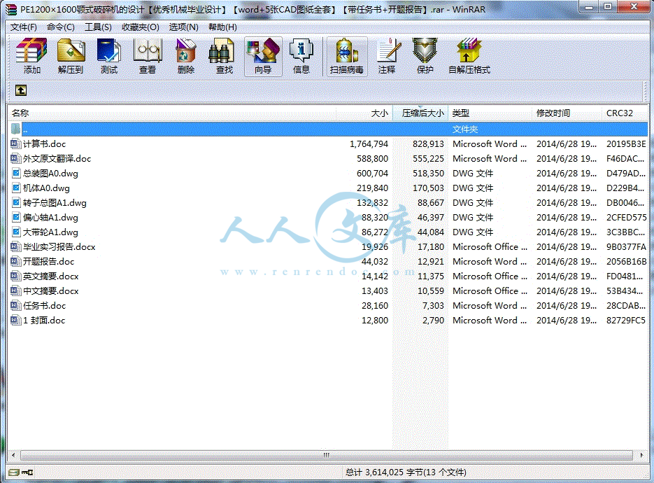This screenshot has height=483, width=654.
Task: Click the Word icon of 计算书.doc
Action: (x=16, y=144)
